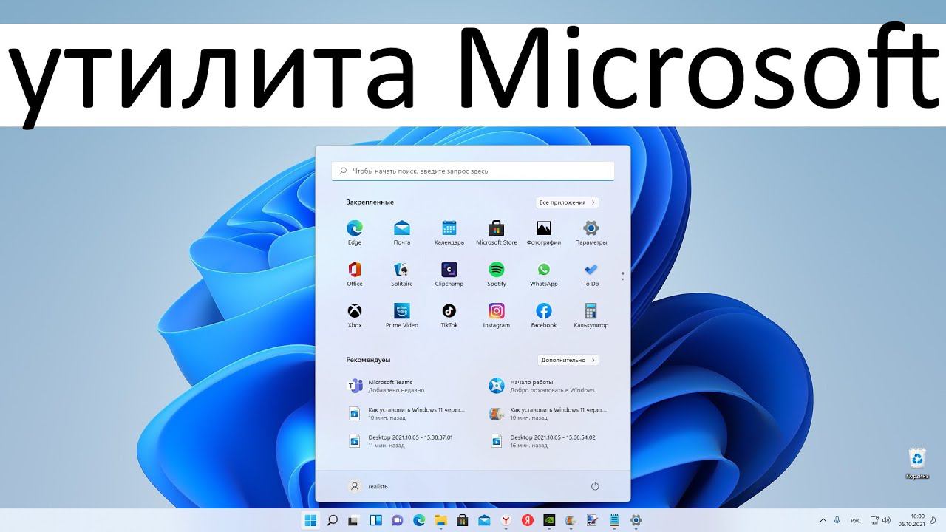
Task: Open the volume control in system tray
Action: point(887,520)
